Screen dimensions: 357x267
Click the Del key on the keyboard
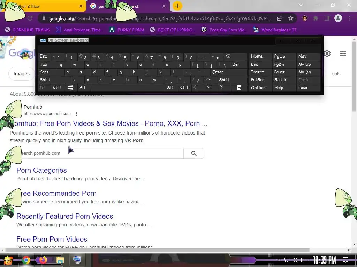pyautogui.click(x=238, y=64)
